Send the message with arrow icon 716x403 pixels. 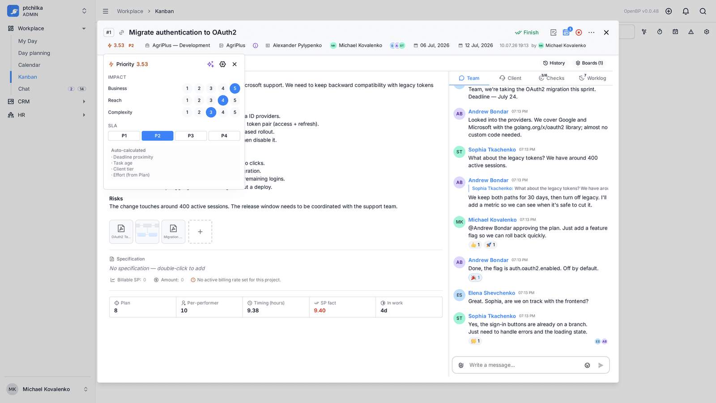[x=601, y=365]
